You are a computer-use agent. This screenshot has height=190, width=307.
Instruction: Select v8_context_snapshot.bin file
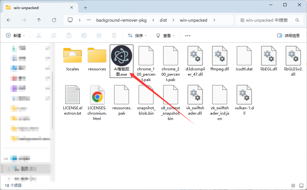point(170,103)
